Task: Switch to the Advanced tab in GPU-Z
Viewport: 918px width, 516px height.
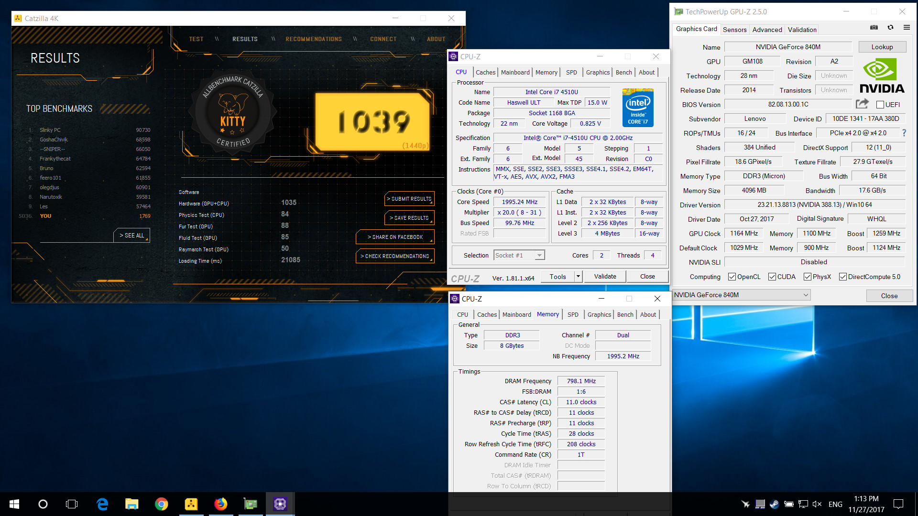Action: coord(767,30)
